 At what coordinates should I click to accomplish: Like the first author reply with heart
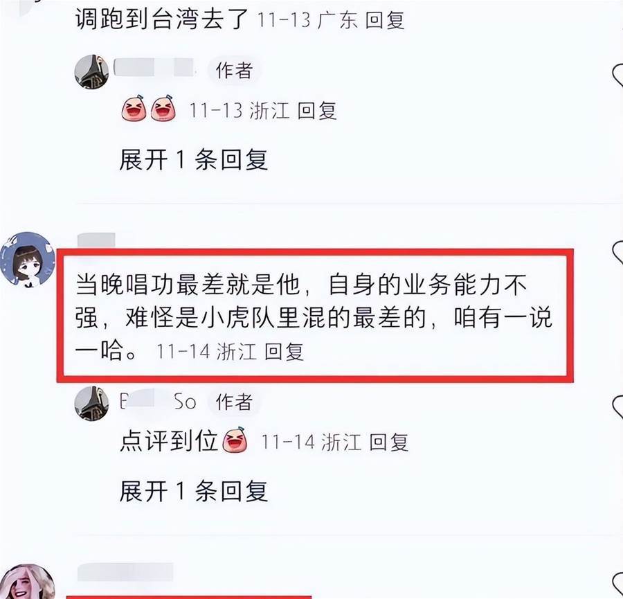point(617,75)
